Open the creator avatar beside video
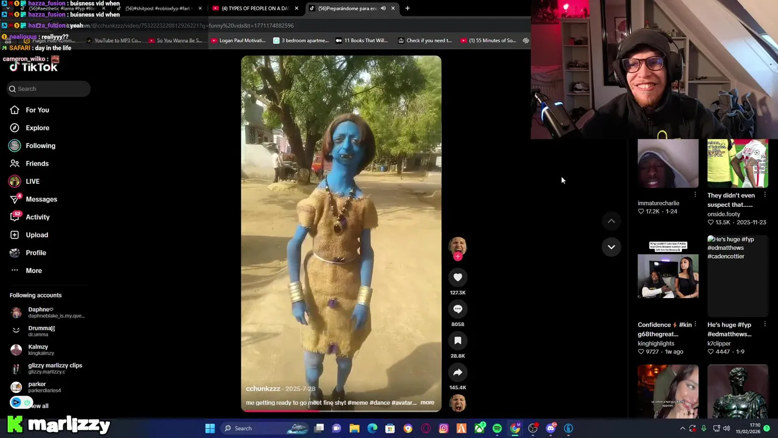 click(x=458, y=246)
